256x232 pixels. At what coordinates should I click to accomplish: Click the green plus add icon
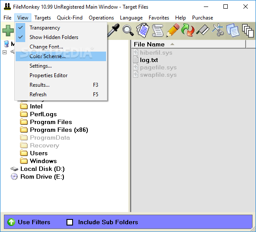pyautogui.click(x=8, y=31)
